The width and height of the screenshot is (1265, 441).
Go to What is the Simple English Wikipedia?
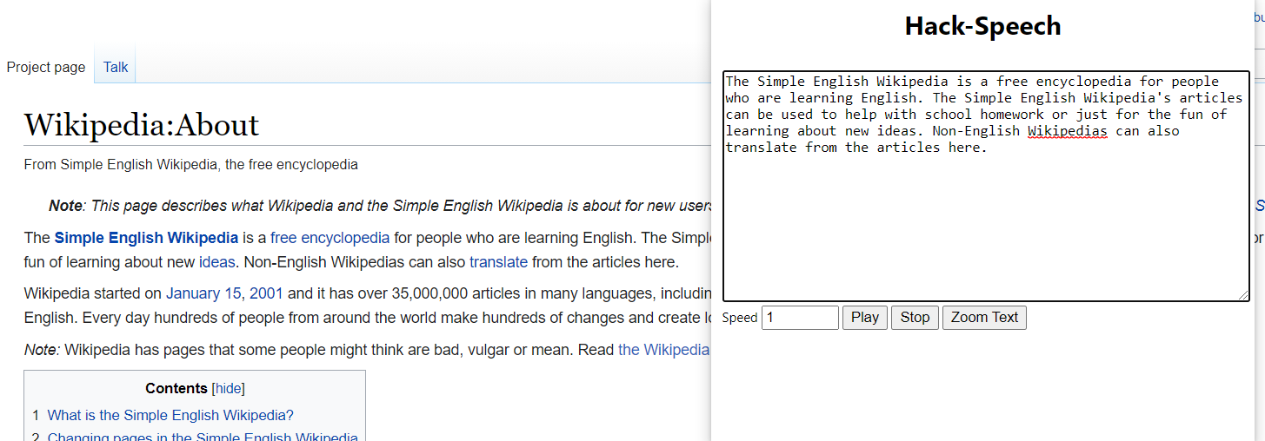pos(170,415)
